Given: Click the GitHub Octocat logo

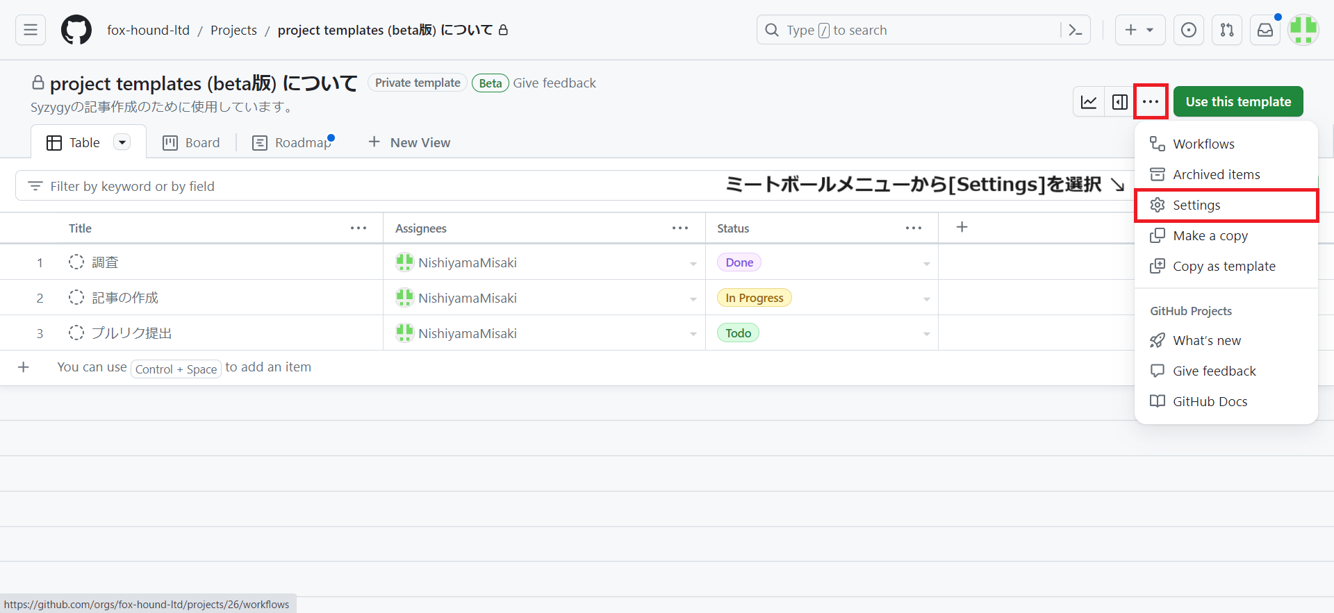Looking at the screenshot, I should pos(76,30).
